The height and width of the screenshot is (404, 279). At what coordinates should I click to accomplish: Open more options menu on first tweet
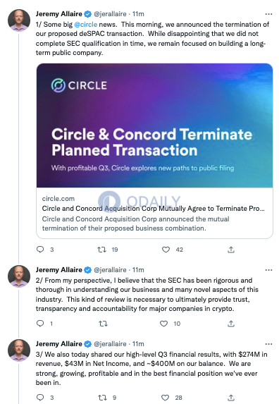pos(268,14)
